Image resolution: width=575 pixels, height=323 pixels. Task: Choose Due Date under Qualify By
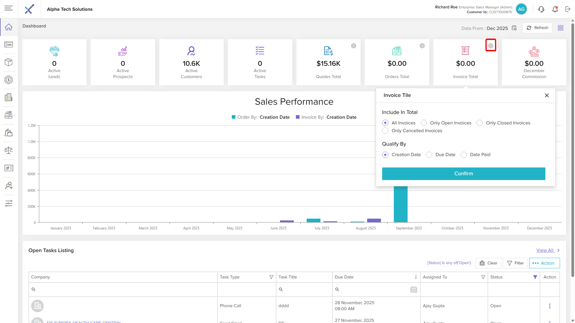coord(429,155)
